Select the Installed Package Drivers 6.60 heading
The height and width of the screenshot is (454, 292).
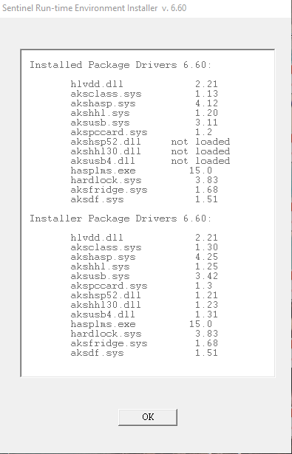(x=120, y=65)
